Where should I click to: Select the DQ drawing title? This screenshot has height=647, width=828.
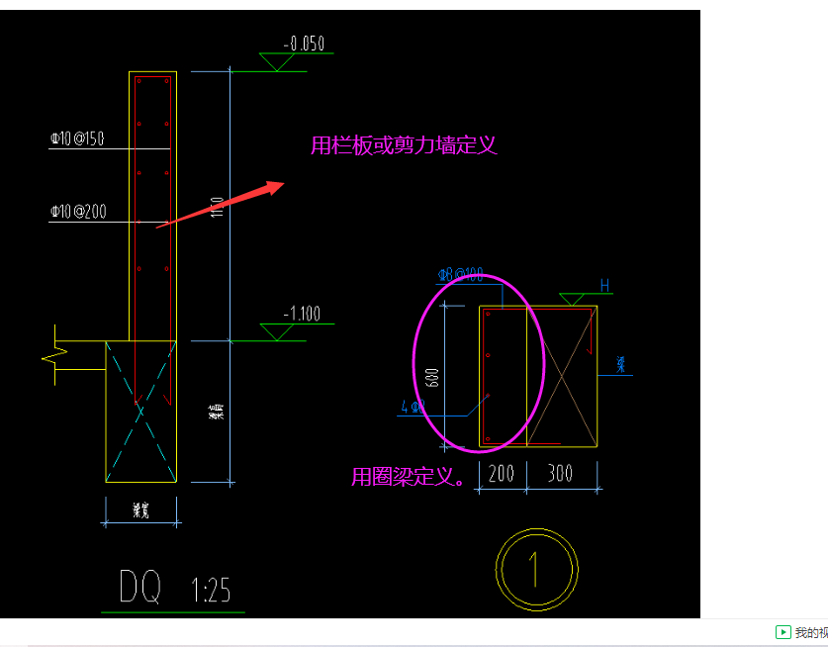140,587
